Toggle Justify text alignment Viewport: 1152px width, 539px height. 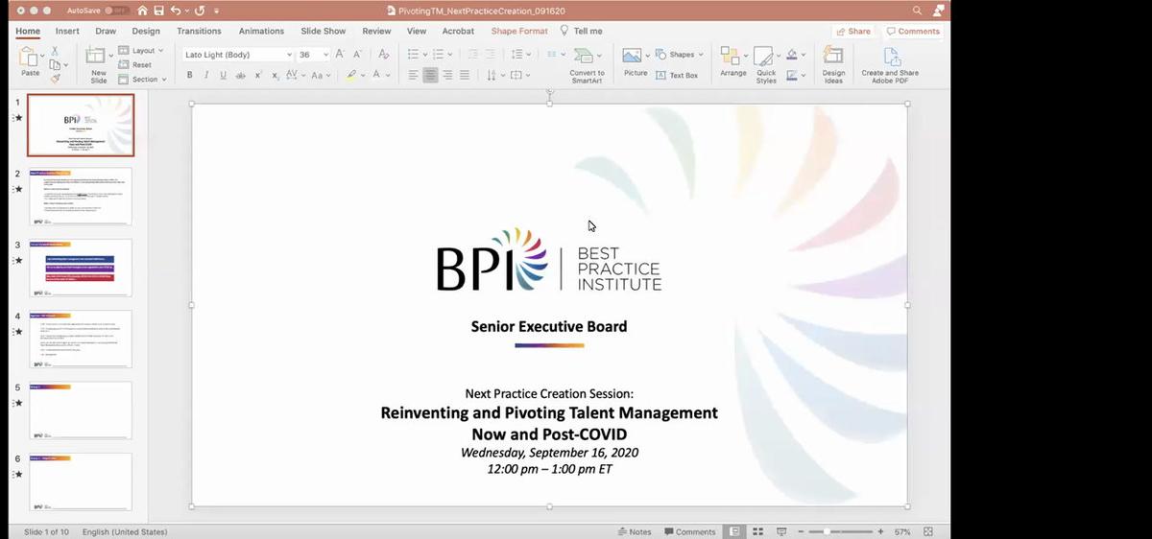(465, 75)
